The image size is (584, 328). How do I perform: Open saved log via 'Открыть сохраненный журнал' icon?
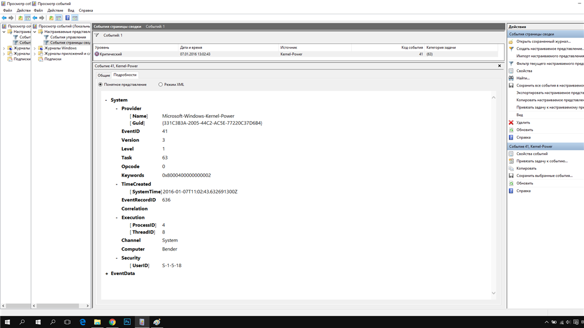tap(511, 41)
